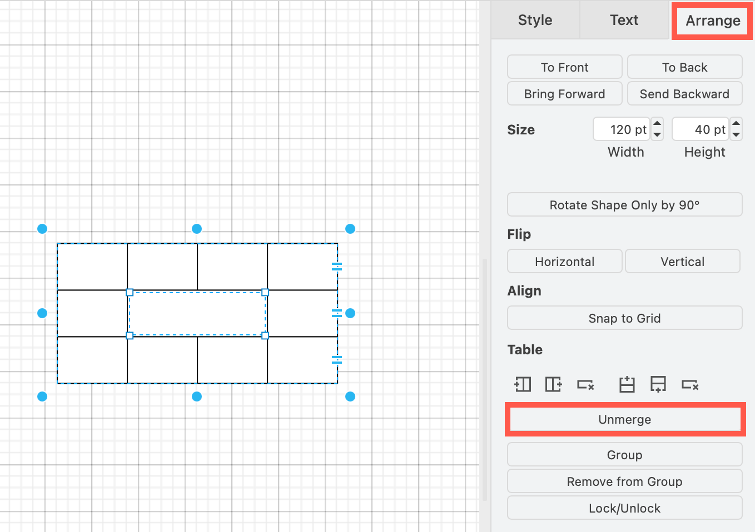The image size is (755, 532).
Task: Click the top-center selection handle dot
Action: click(x=197, y=228)
